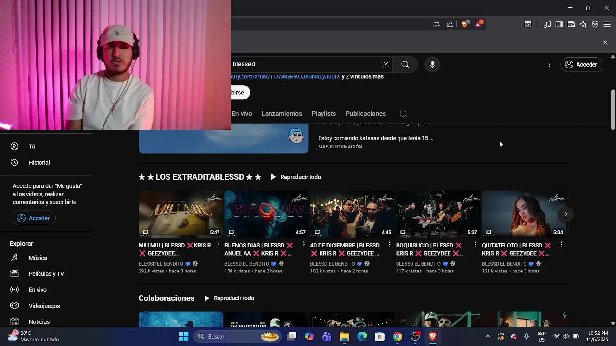This screenshot has width=616, height=346.
Task: Open the tab search icon in browser toolbar
Action: coord(528,24)
